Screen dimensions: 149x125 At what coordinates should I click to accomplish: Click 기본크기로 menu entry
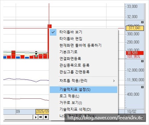click(x=84, y=52)
